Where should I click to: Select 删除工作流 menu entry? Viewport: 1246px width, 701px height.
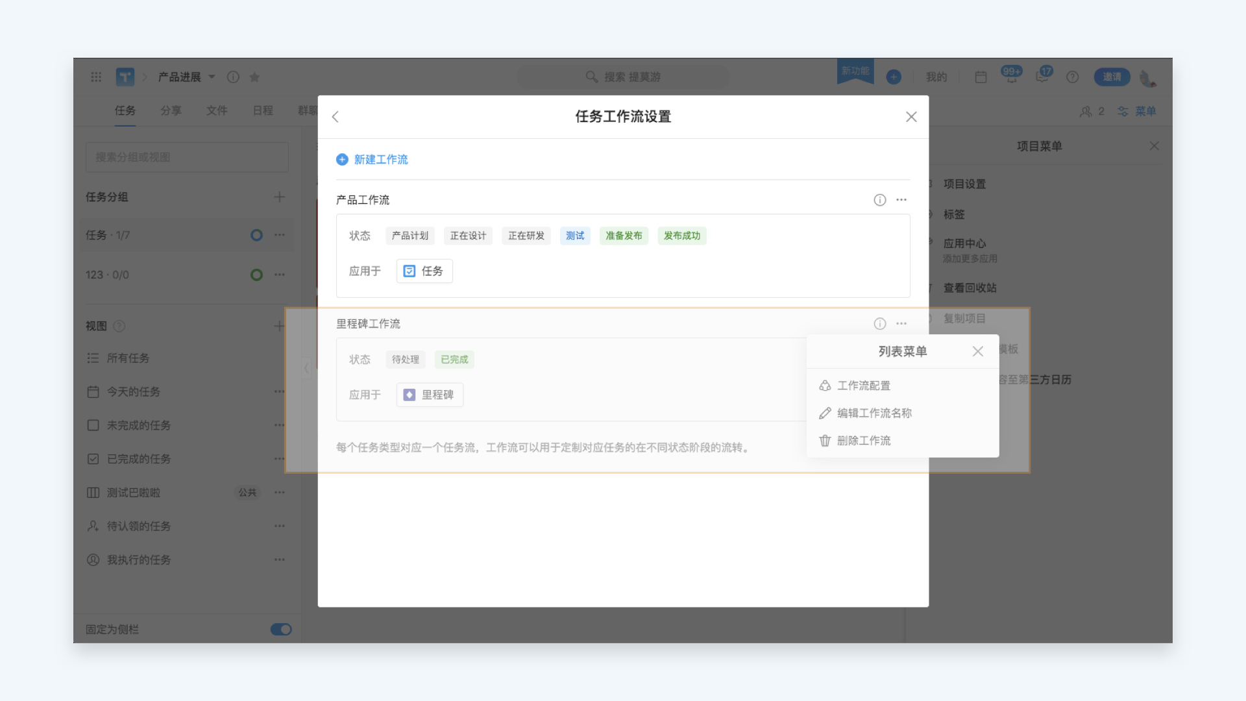tap(902, 441)
